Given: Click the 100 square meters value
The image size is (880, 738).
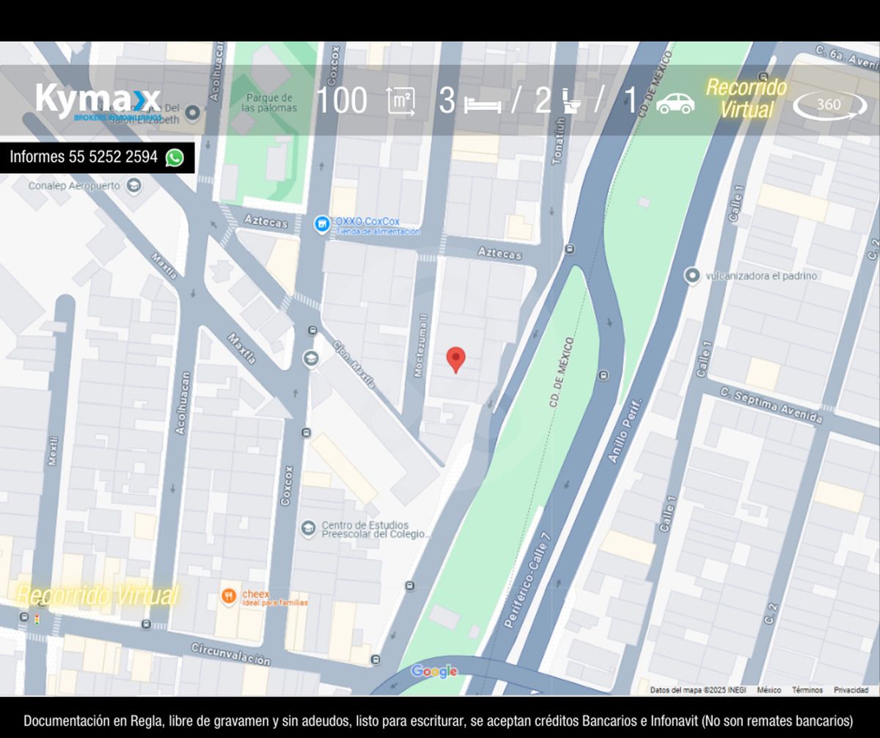Looking at the screenshot, I should point(341,101).
